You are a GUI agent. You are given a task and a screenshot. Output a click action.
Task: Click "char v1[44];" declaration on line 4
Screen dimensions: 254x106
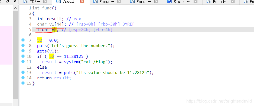(x=51, y=24)
